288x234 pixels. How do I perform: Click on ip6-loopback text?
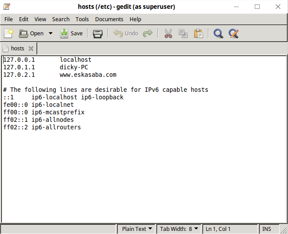point(102,97)
